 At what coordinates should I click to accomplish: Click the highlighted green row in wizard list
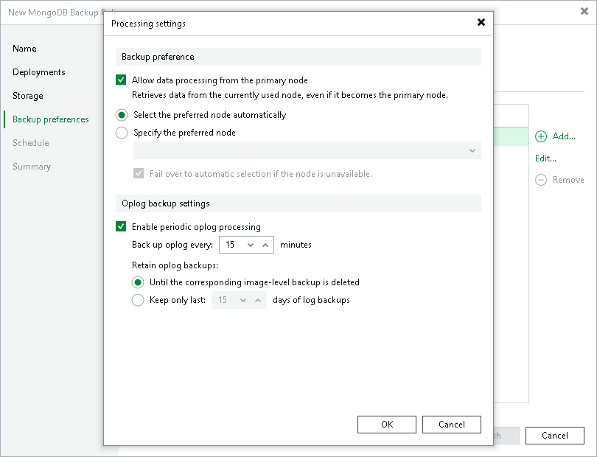pyautogui.click(x=512, y=136)
